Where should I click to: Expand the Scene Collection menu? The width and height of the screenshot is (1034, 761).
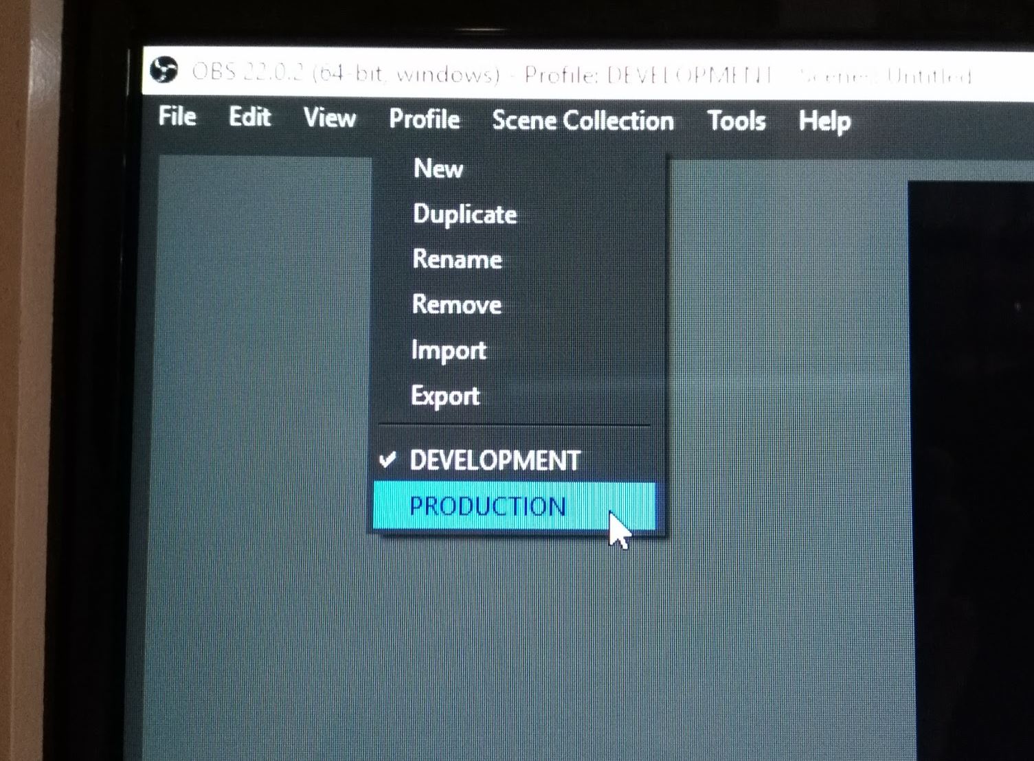tap(583, 121)
